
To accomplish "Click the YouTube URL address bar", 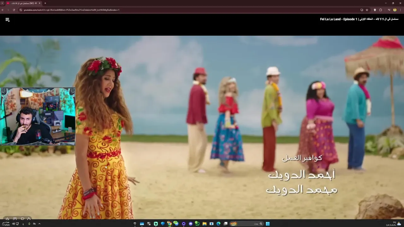I will [x=189, y=10].
